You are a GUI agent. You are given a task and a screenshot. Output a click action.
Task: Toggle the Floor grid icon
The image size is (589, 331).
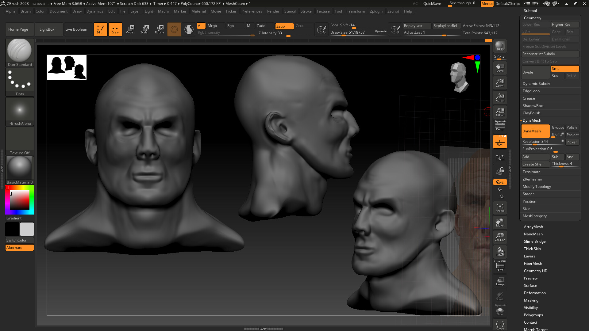(x=500, y=141)
